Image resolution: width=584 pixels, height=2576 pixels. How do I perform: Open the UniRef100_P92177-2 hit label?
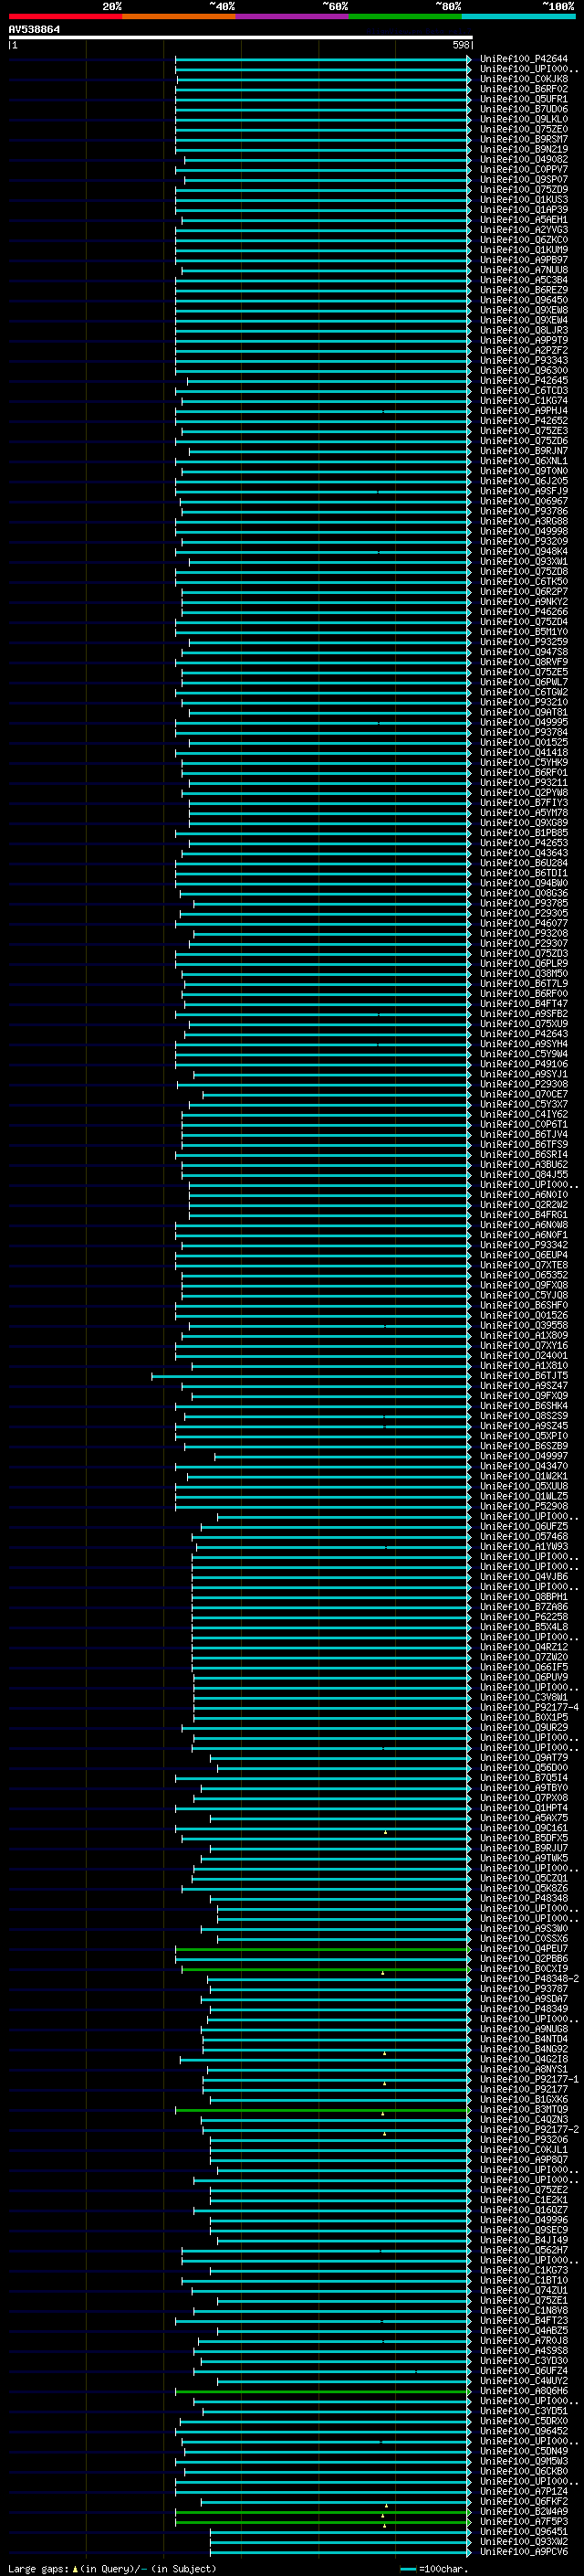[529, 2129]
